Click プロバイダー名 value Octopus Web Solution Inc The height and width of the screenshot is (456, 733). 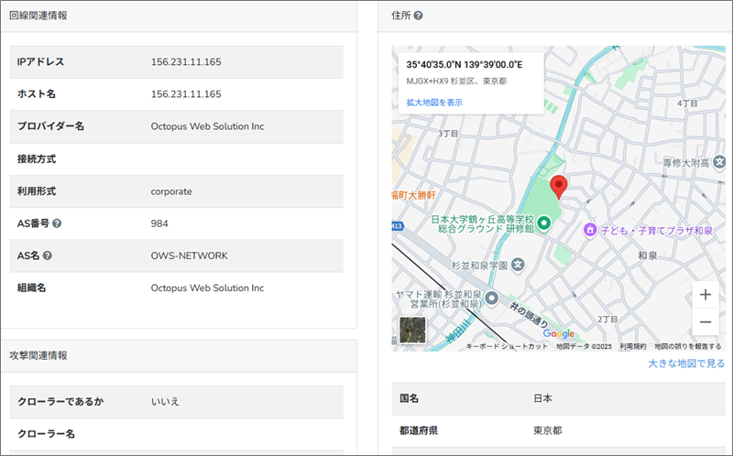click(207, 126)
